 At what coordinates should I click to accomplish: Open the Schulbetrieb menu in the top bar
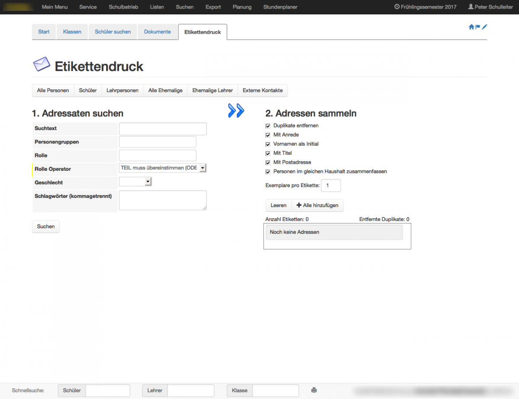click(123, 7)
